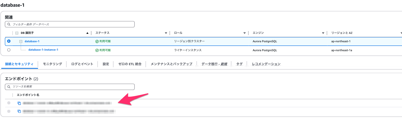Click Aurora PostgreSQL in database-1-instance-1 row

click(264, 50)
